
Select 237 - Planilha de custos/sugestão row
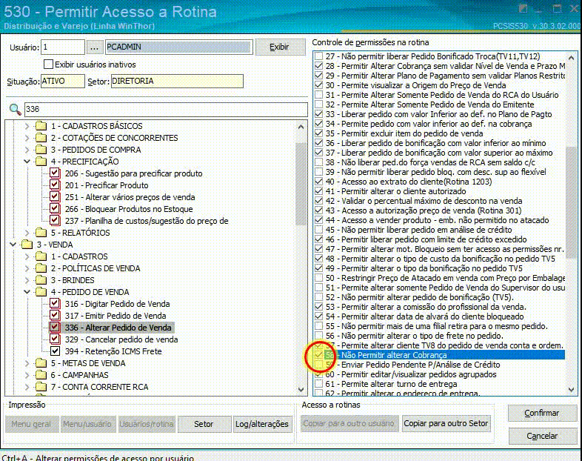[147, 221]
